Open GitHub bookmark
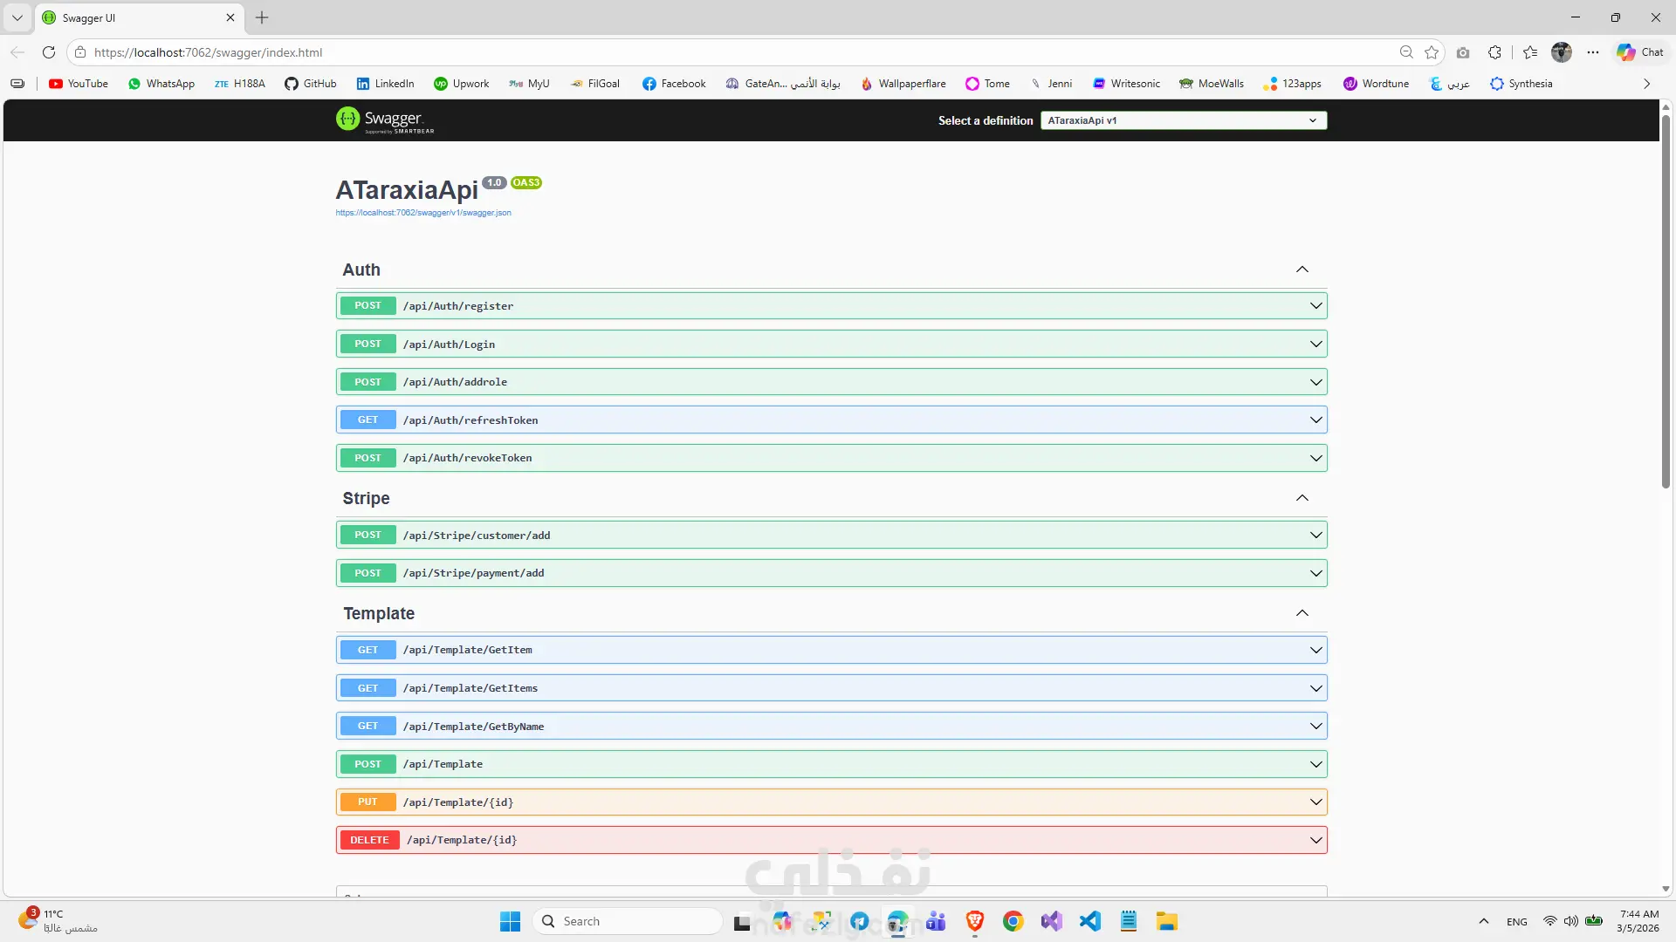The height and width of the screenshot is (942, 1676). (x=310, y=84)
